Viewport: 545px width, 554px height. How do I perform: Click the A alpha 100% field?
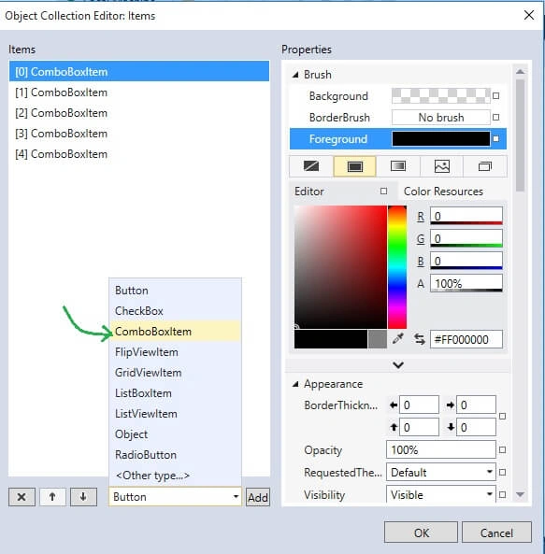466,283
